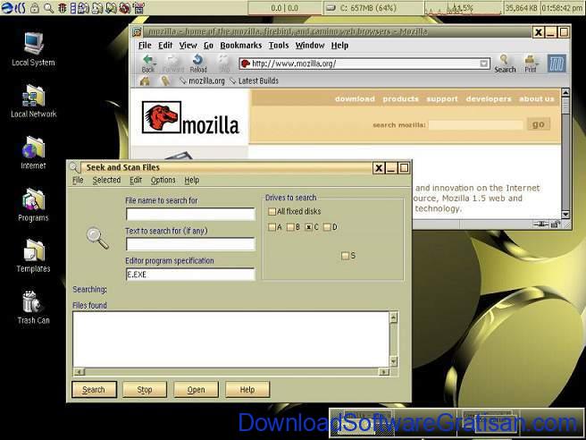Click the Mozilla dinosaur logo on page
Image resolution: width=586 pixels, height=440 pixels.
pos(162,117)
